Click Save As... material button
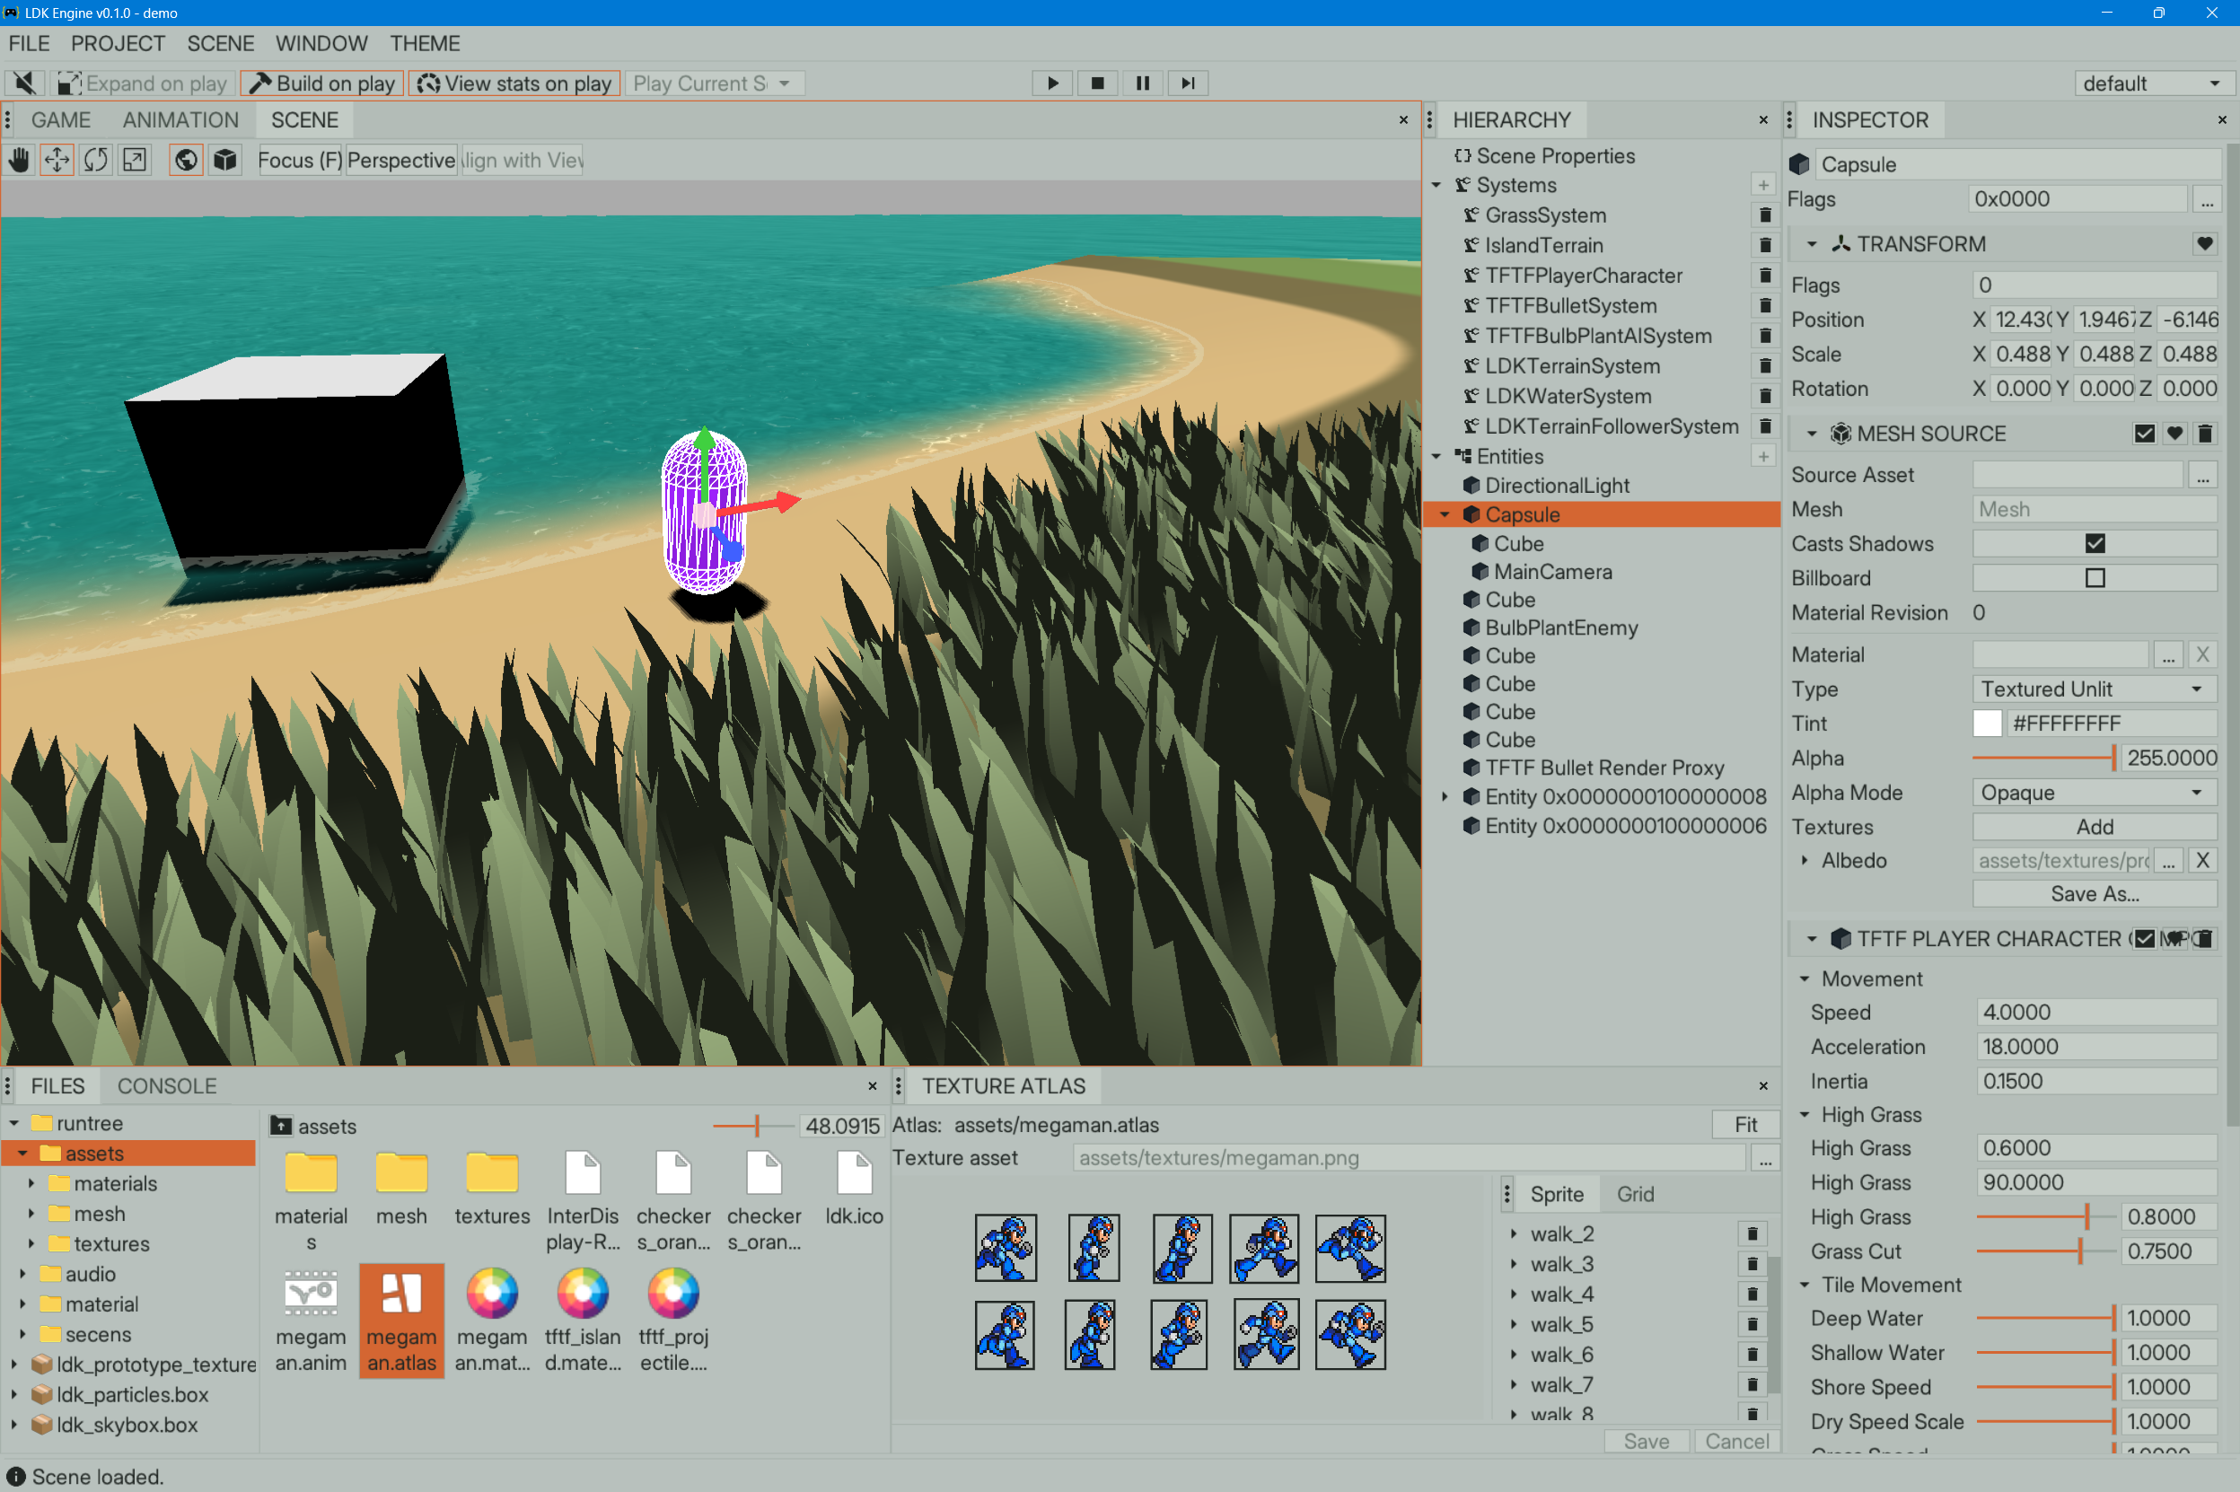This screenshot has width=2240, height=1492. click(x=2095, y=894)
